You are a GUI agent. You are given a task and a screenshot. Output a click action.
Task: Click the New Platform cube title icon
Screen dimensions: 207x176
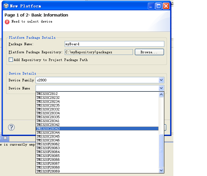6,6
